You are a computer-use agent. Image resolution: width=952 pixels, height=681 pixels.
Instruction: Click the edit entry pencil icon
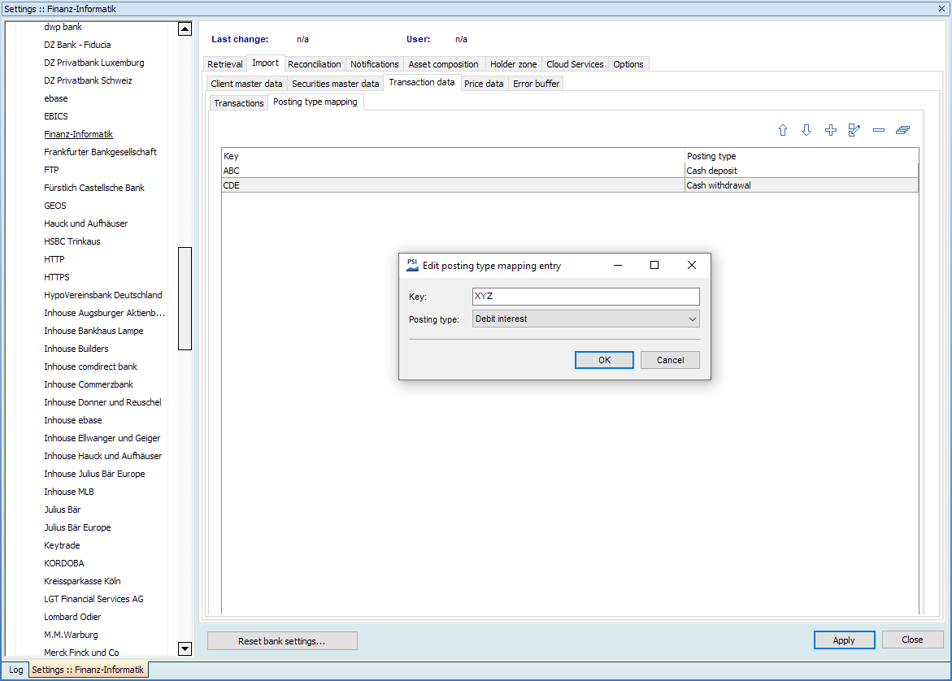coord(854,130)
